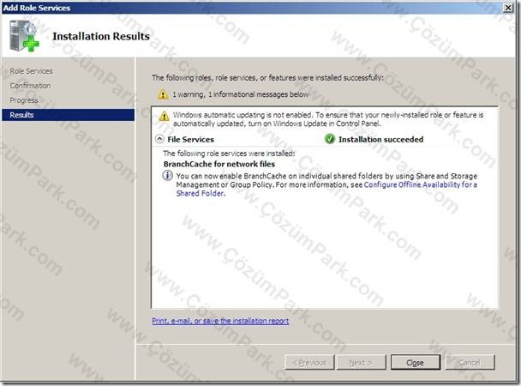Select the Confirmation step
The height and width of the screenshot is (386, 521).
point(30,86)
